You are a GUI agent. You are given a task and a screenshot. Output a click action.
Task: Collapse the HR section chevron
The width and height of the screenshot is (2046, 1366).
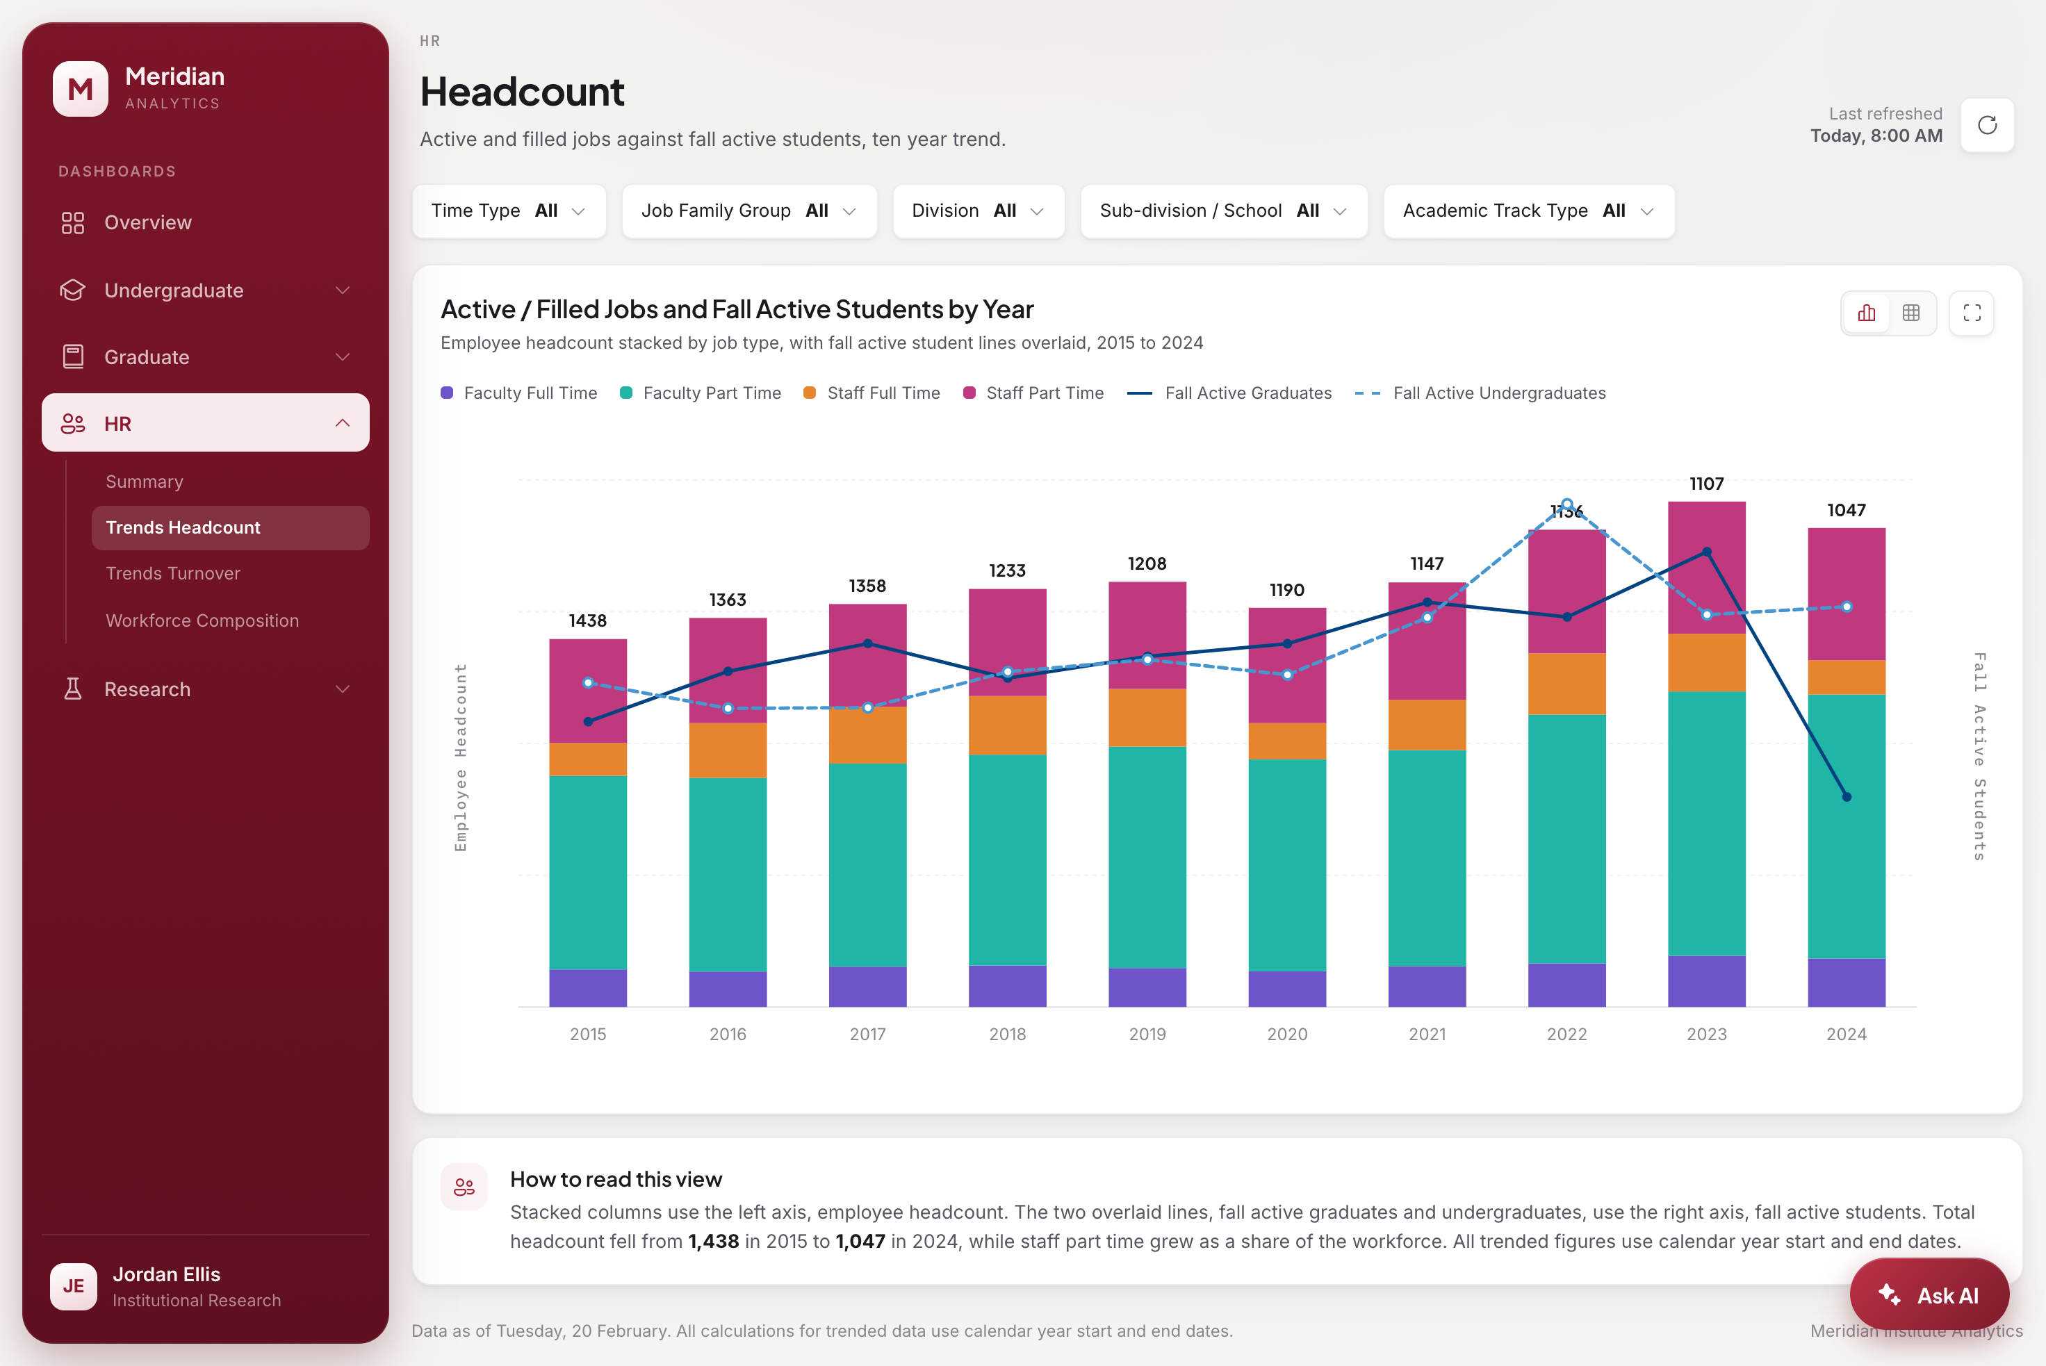pos(343,423)
